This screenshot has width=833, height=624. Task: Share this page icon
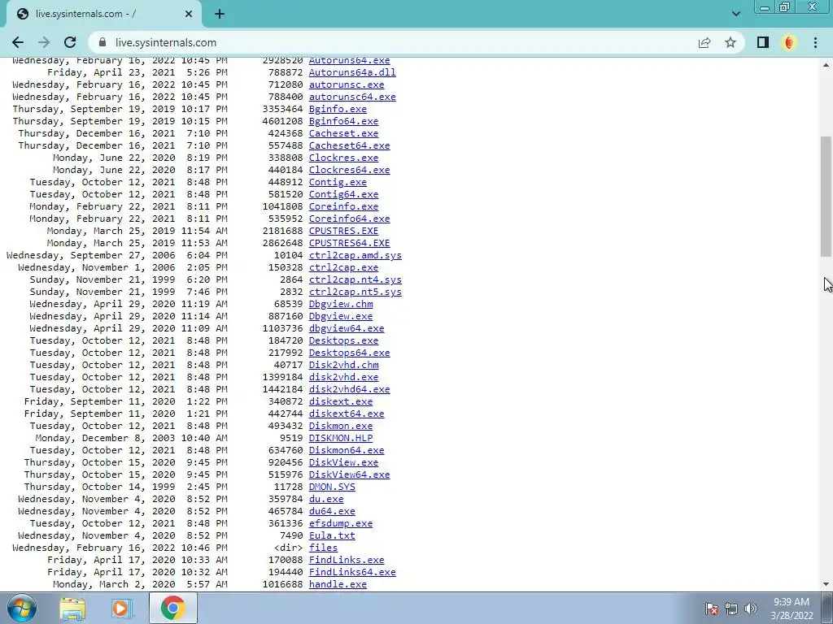704,42
